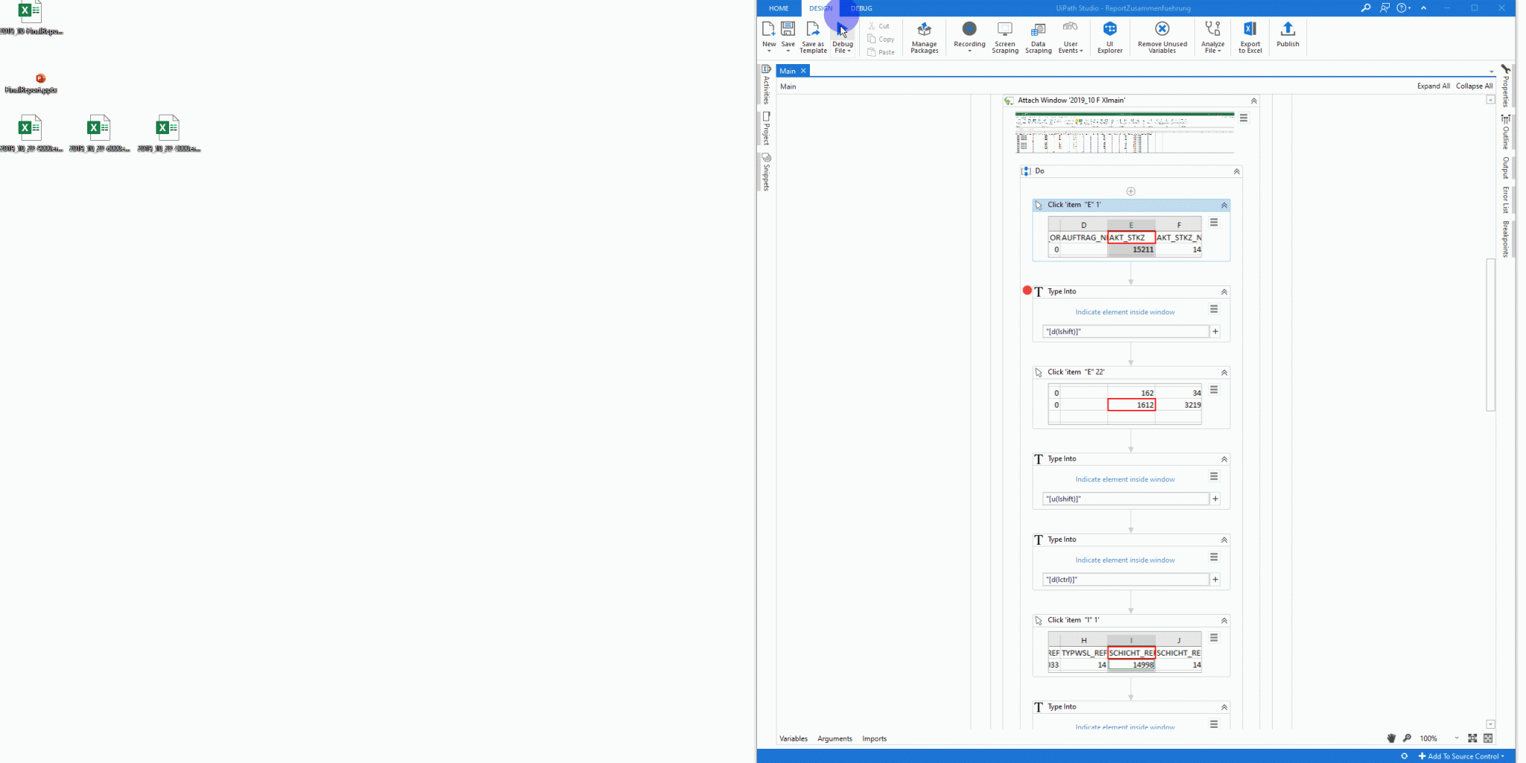The width and height of the screenshot is (1526, 763).
Task: Toggle the breakpoint on the Type Into activity
Action: [x=1028, y=290]
